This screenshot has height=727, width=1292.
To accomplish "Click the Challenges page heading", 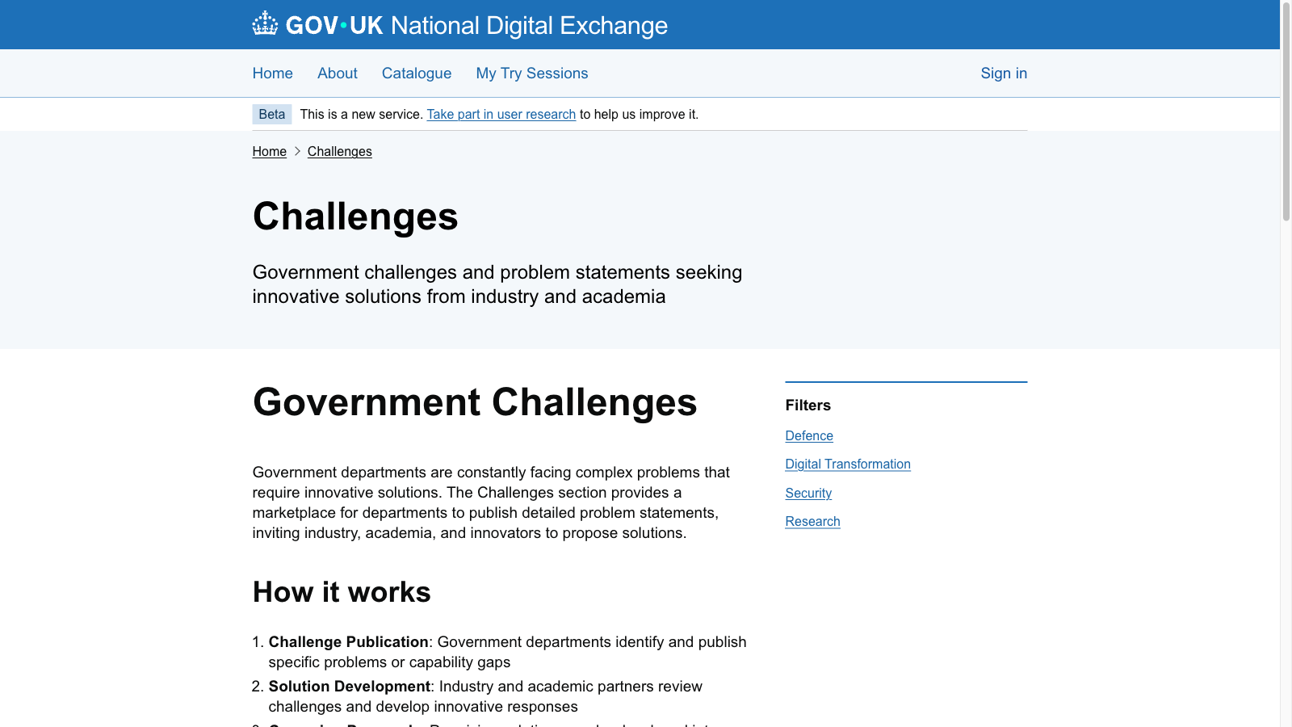I will pyautogui.click(x=355, y=216).
